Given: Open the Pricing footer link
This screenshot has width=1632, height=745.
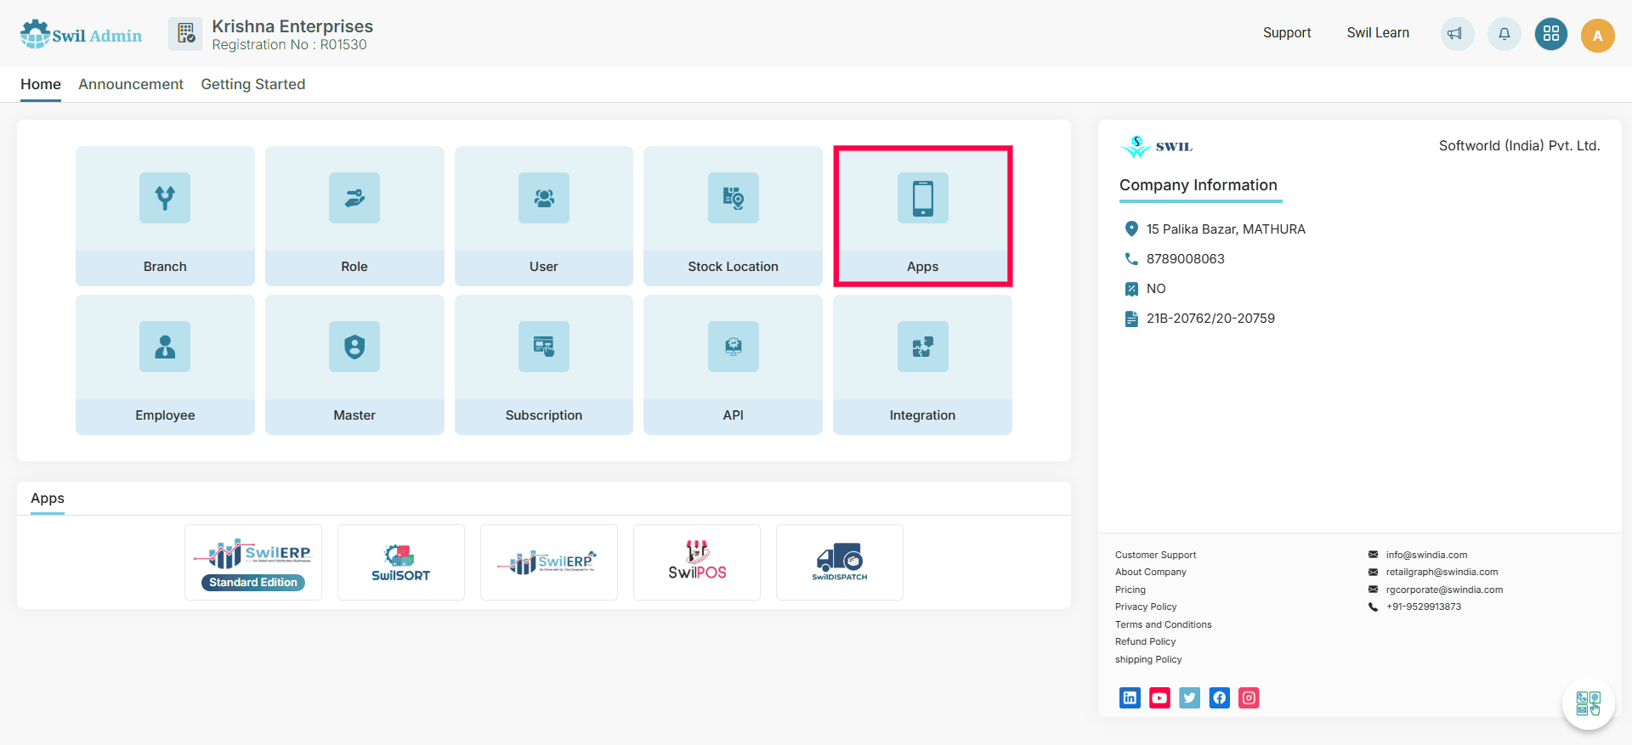Looking at the screenshot, I should (1130, 590).
